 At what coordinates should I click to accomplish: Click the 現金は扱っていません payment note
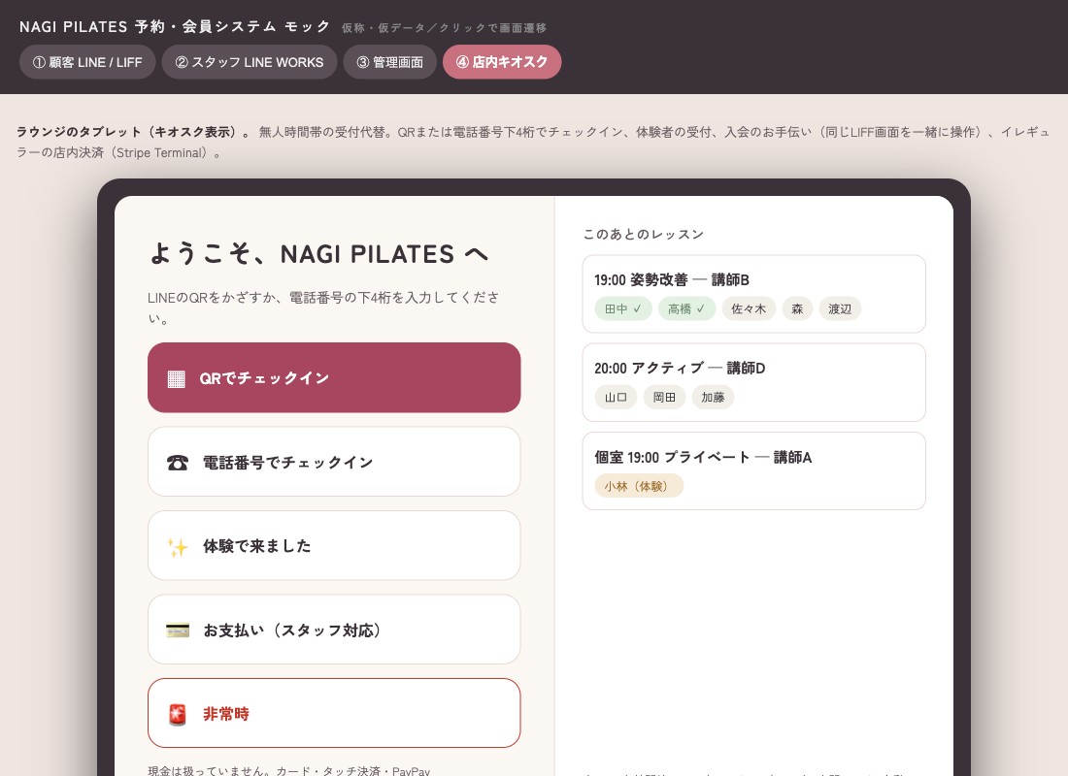click(x=288, y=770)
